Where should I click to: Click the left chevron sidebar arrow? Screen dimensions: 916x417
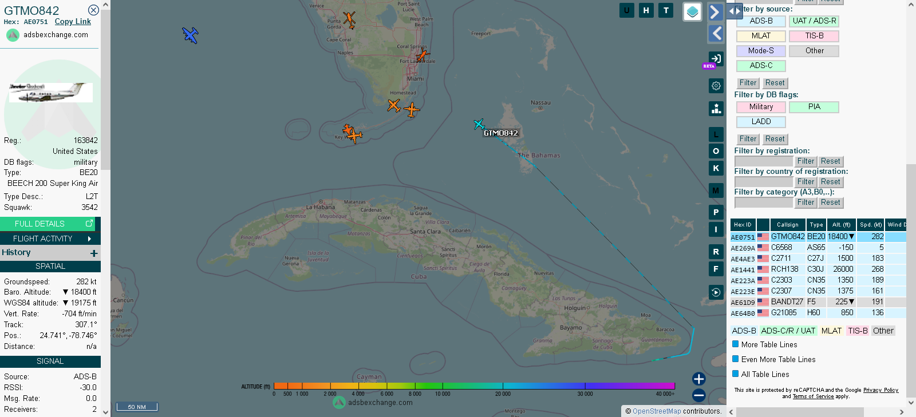pos(716,34)
